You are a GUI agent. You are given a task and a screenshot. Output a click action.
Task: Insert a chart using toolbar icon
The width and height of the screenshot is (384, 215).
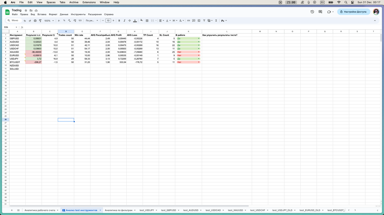(199, 21)
